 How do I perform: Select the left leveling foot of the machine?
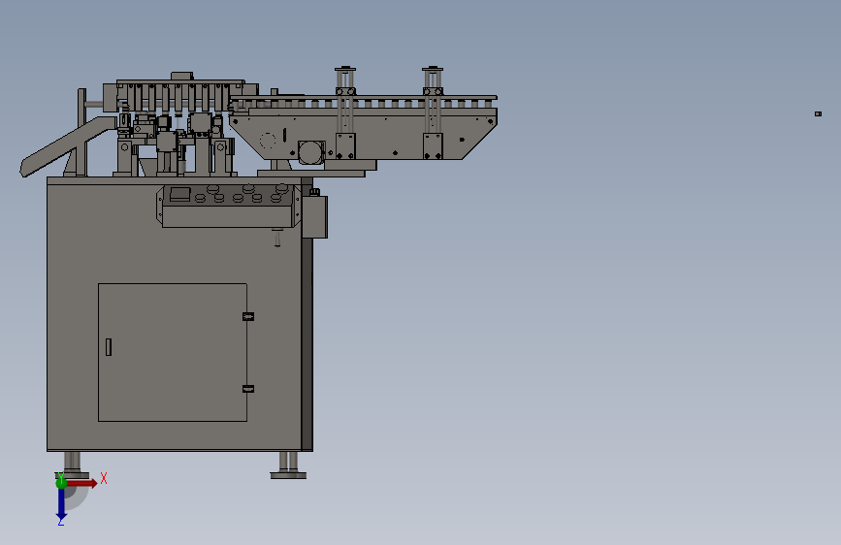[72, 465]
